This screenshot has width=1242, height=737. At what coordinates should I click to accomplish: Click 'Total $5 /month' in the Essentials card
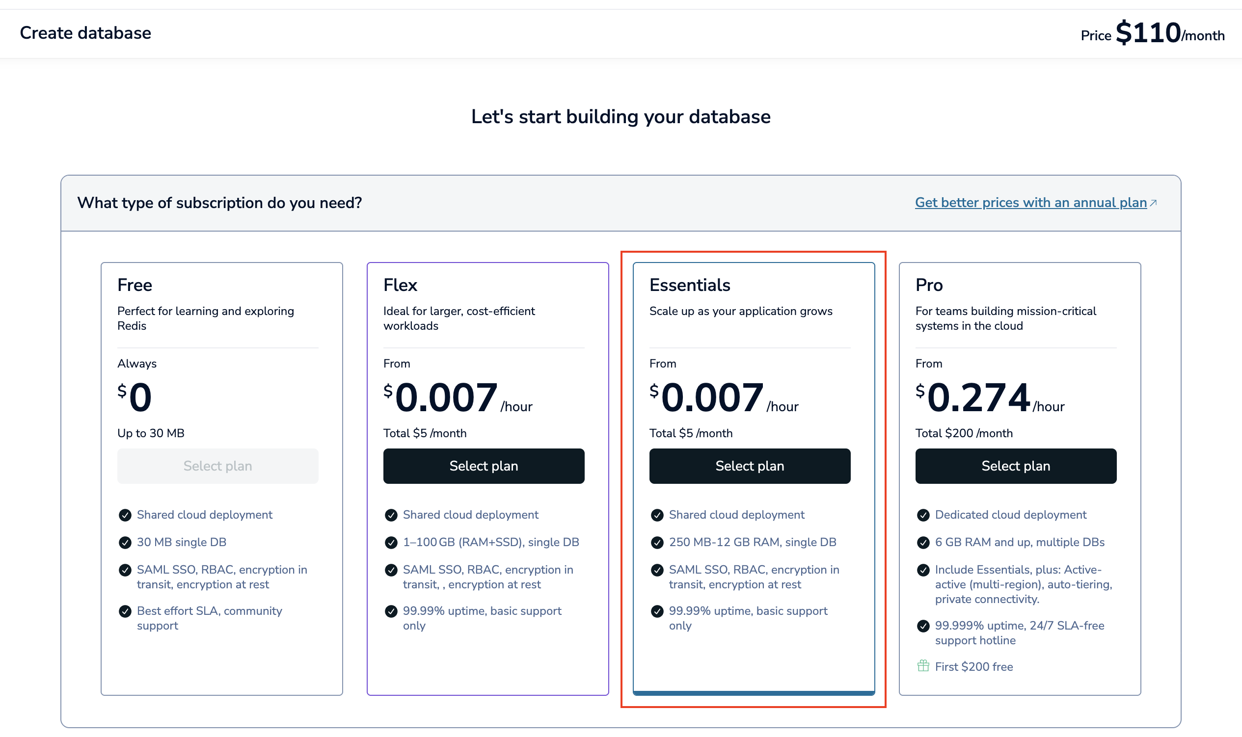click(x=691, y=433)
